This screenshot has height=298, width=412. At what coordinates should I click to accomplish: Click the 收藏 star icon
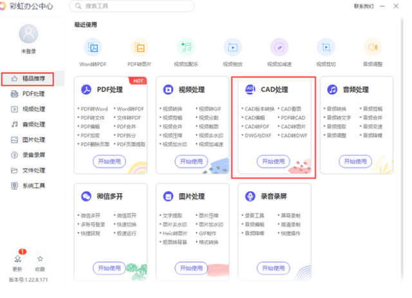point(40,259)
